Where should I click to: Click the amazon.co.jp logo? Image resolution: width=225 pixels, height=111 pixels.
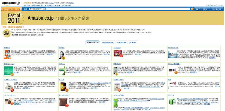pyautogui.click(x=11, y=4)
